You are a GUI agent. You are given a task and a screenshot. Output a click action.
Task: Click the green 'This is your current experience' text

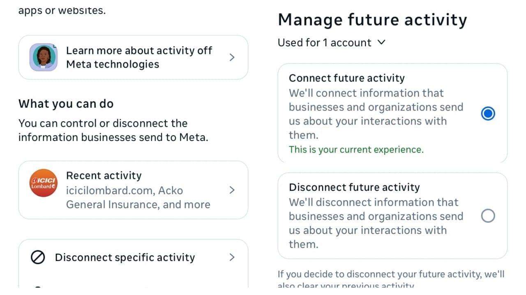[356, 150]
